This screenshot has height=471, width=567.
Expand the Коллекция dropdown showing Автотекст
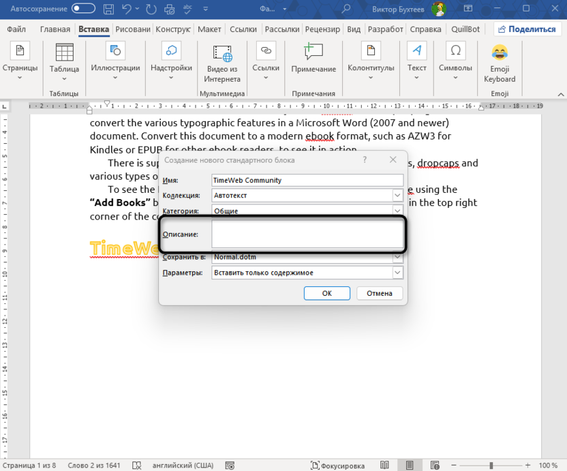click(x=397, y=196)
